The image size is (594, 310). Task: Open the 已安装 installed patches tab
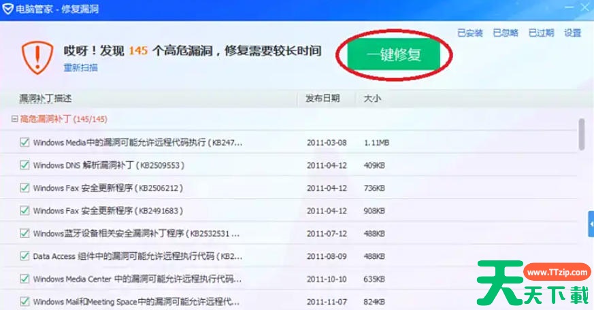pos(470,33)
